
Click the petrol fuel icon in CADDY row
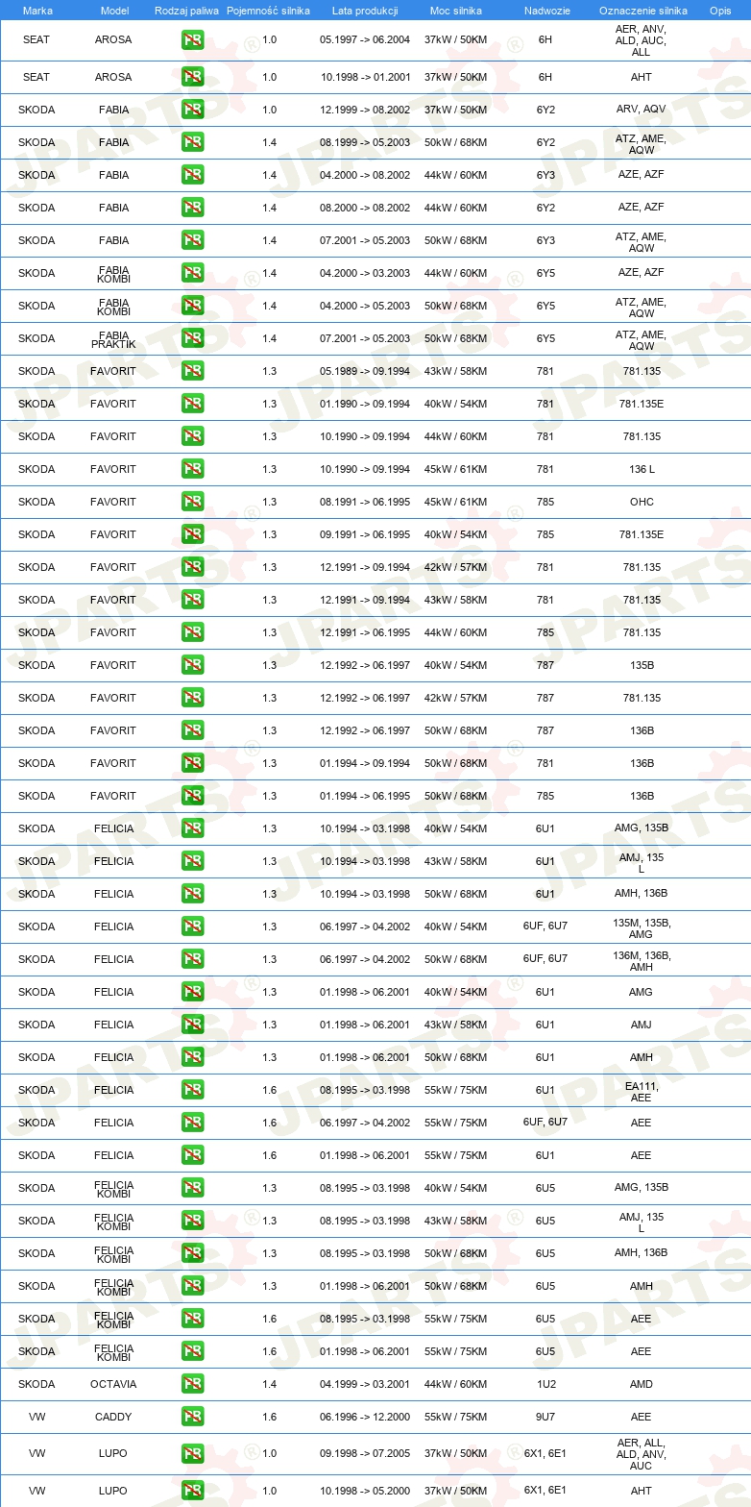(192, 1416)
